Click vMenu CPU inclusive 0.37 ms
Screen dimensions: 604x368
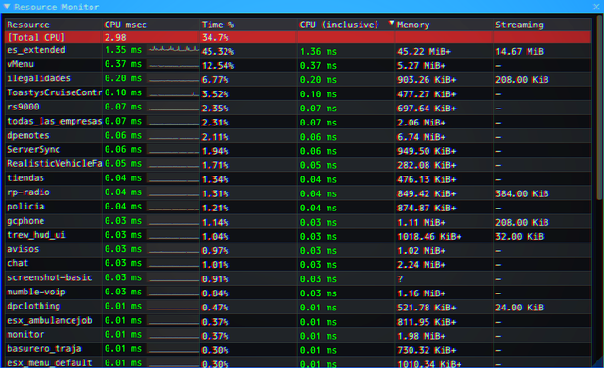(318, 66)
